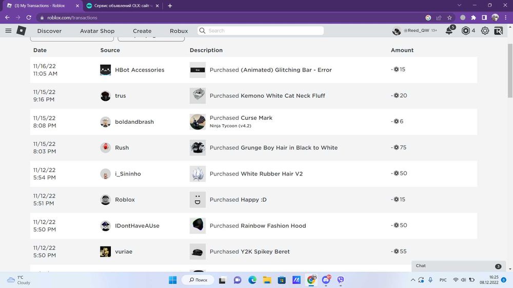Open the Avatar Shop menu item
Viewport: 513px width, 288px height.
97,31
